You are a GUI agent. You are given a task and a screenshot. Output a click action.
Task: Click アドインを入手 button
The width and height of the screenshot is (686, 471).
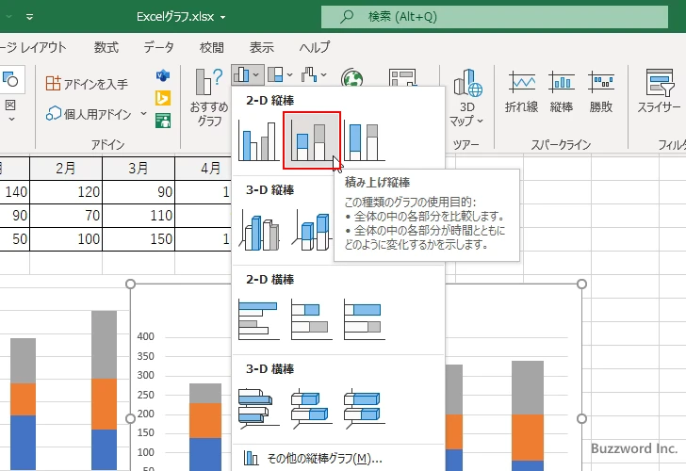pos(87,83)
